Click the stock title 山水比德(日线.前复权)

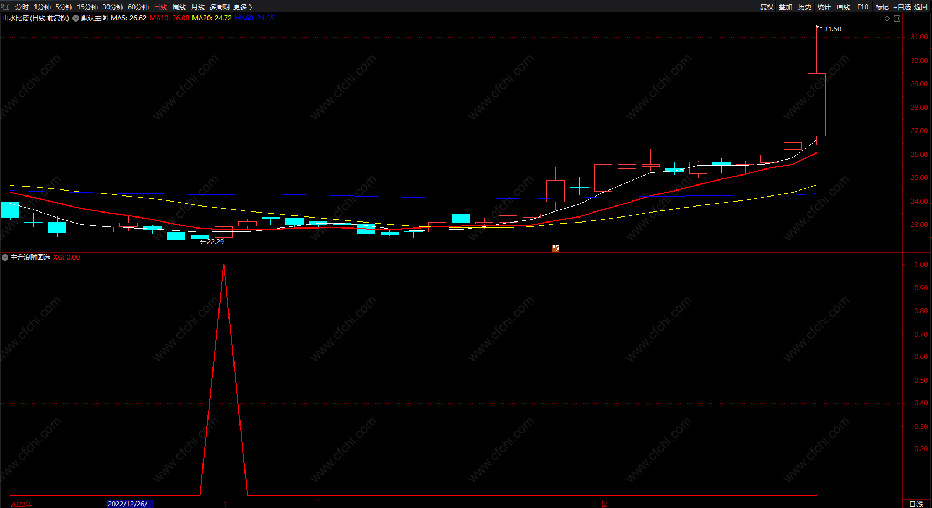click(x=36, y=18)
